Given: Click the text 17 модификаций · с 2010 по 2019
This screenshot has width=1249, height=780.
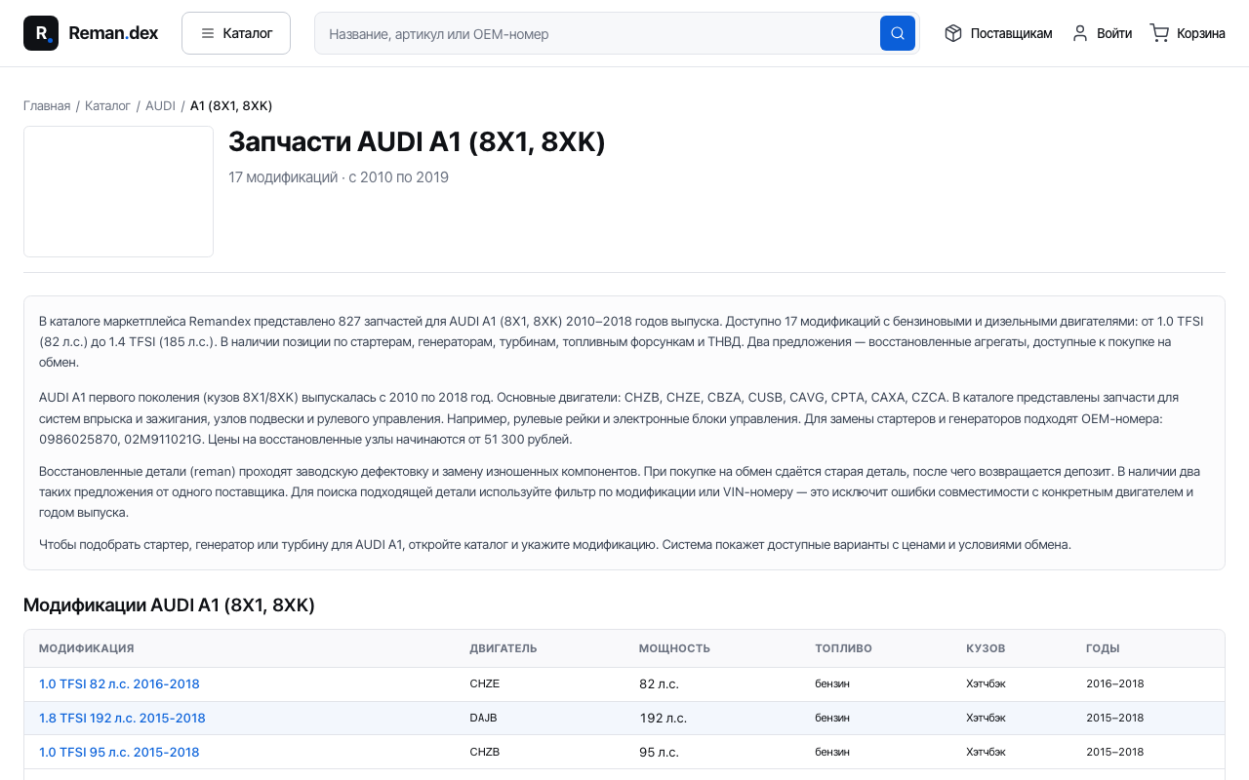Looking at the screenshot, I should click(339, 177).
